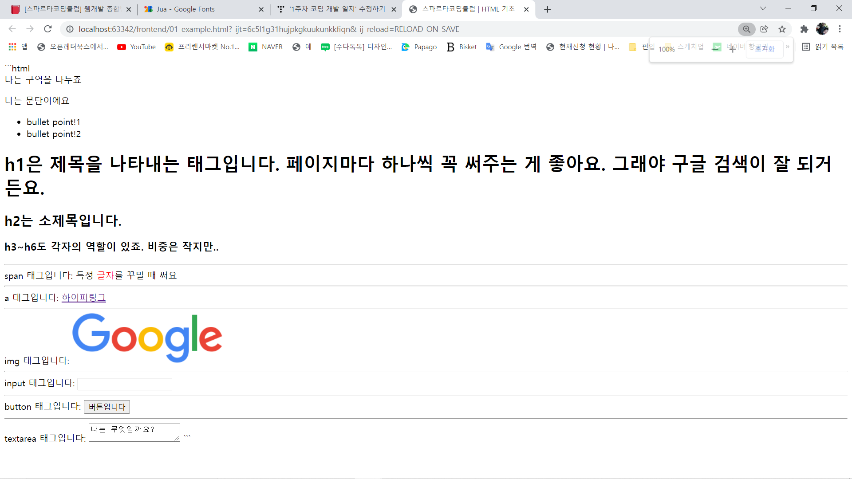Open the [수다톡톡] 디자인 bookmark
Screen dimensions: 852x479
(x=357, y=47)
